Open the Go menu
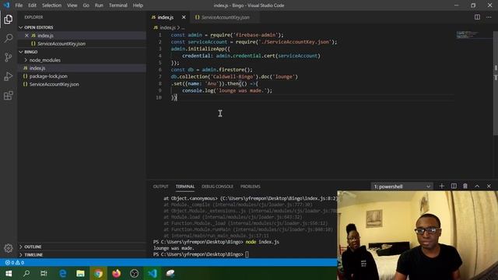The height and width of the screenshot is (280, 498). click(x=86, y=5)
